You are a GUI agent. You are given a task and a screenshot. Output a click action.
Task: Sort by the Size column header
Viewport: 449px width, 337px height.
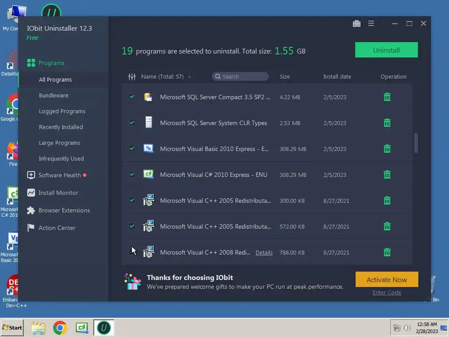coord(285,76)
